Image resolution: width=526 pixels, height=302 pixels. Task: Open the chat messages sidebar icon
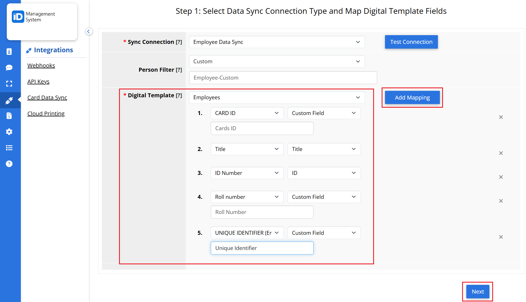coord(9,67)
